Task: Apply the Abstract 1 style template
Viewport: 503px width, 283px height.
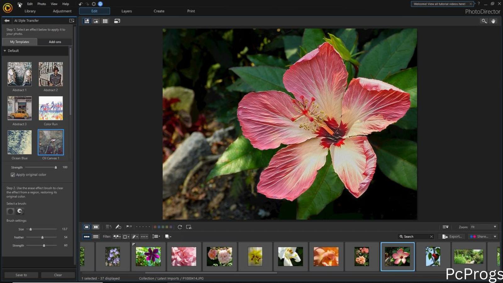Action: coord(19,74)
